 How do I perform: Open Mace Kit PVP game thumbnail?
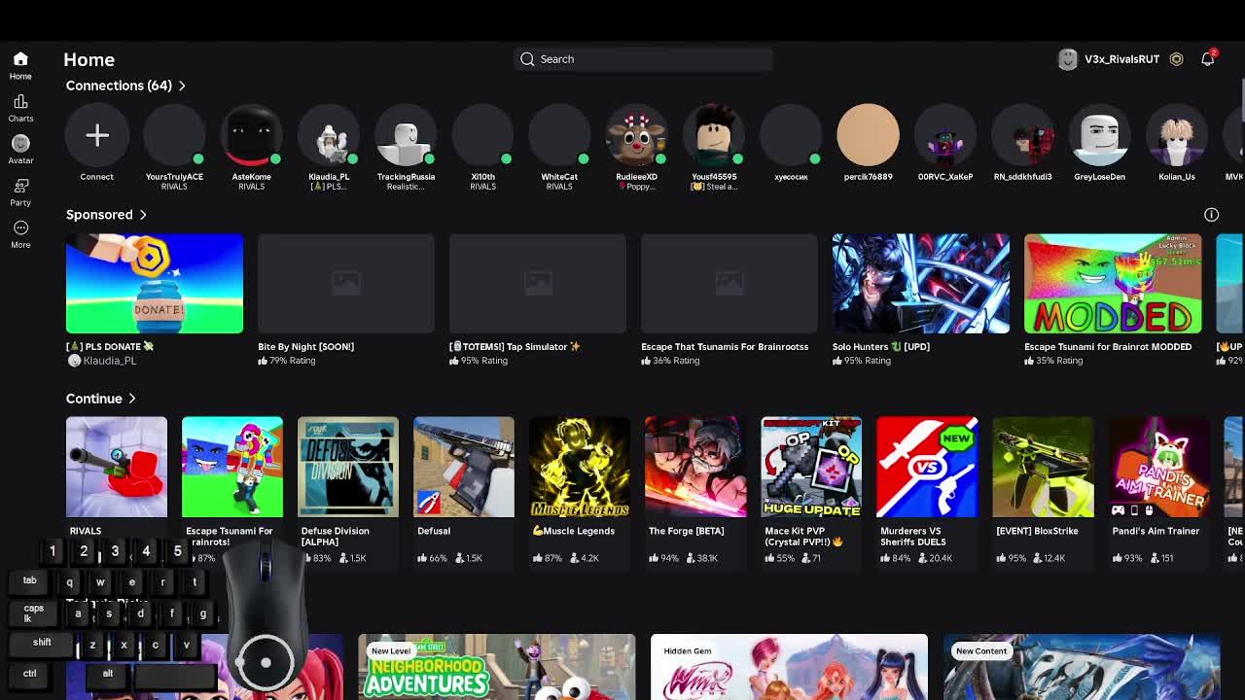(811, 468)
